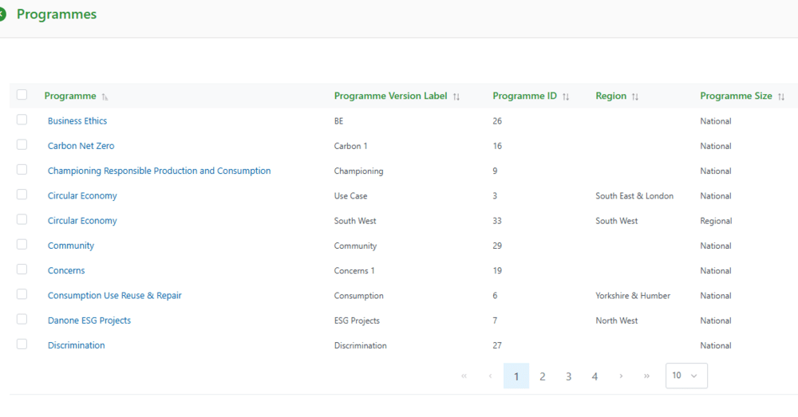Screen dimensions: 798x417
Task: Go to page 2 of results
Action: click(x=543, y=376)
